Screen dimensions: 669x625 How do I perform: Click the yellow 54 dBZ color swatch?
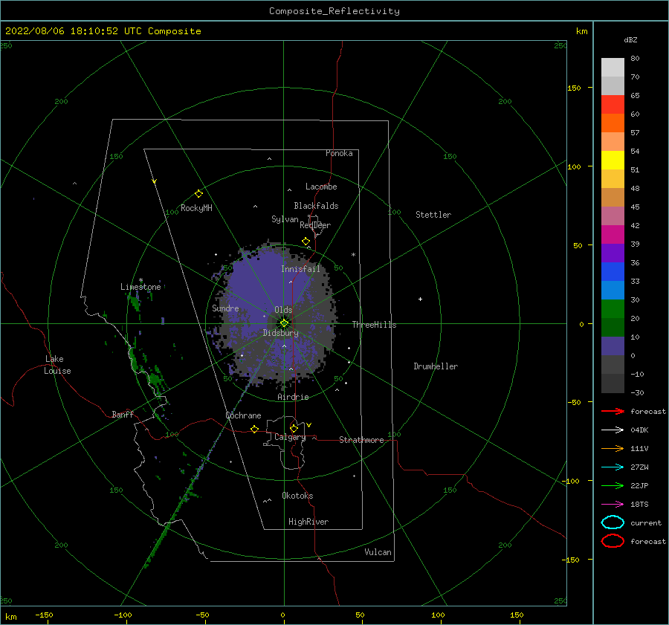click(x=613, y=160)
